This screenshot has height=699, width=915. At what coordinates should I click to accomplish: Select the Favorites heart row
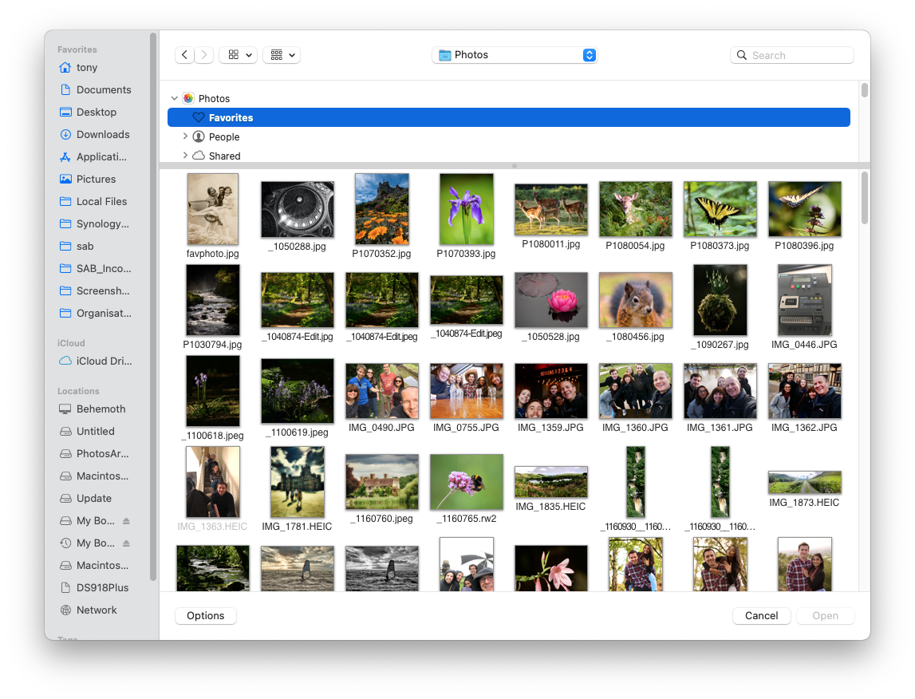(x=508, y=117)
